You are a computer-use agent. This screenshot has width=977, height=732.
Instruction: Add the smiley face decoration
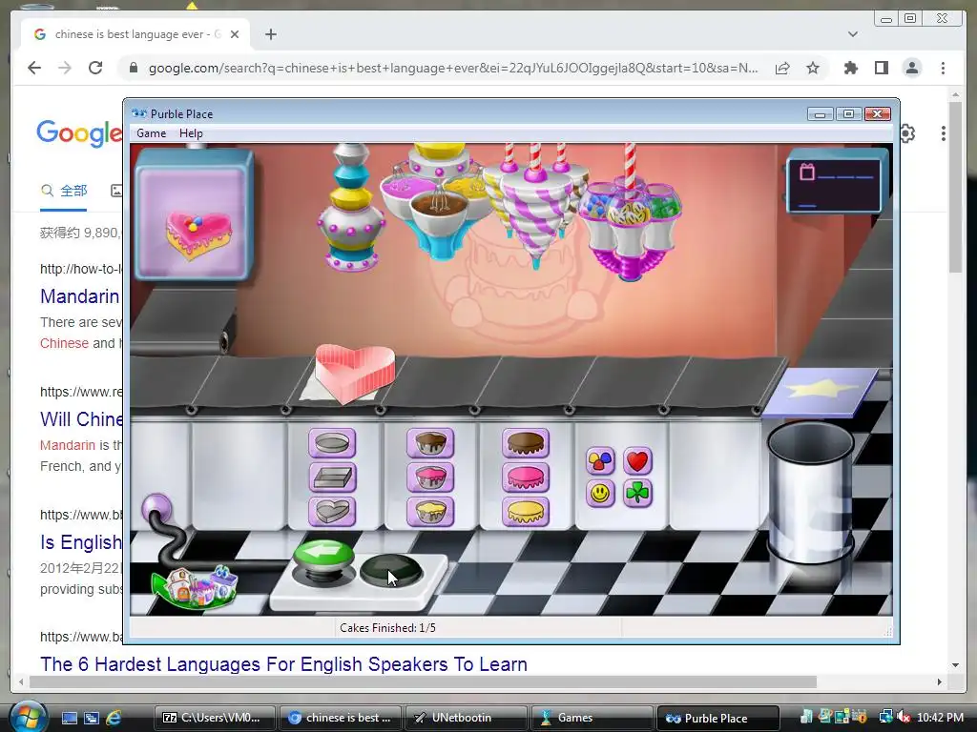pos(600,494)
